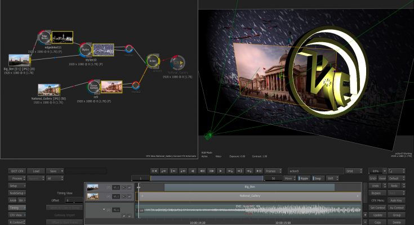Toggle the Big_Ben track V1.1 patch

pyautogui.click(x=116, y=187)
